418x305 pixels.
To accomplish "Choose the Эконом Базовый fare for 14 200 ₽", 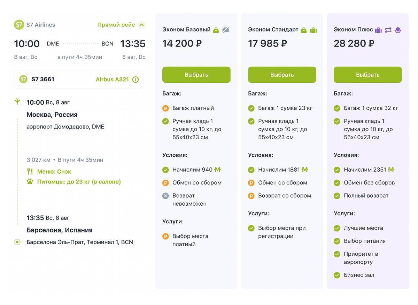I will (x=196, y=75).
